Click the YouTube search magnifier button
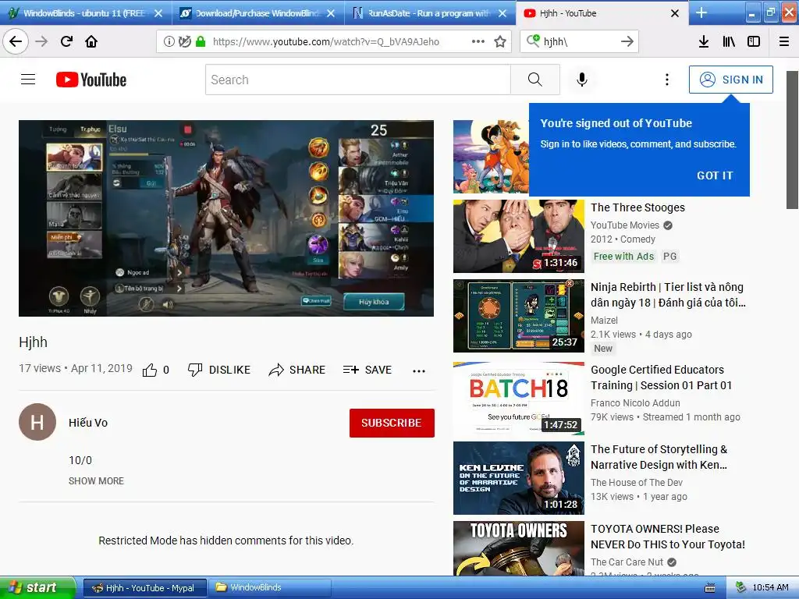This screenshot has height=599, width=799. pyautogui.click(x=535, y=80)
